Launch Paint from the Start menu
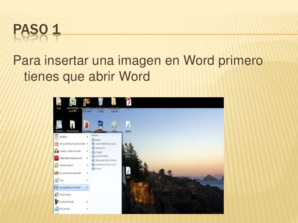This screenshot has height=223, width=298. tap(71, 180)
